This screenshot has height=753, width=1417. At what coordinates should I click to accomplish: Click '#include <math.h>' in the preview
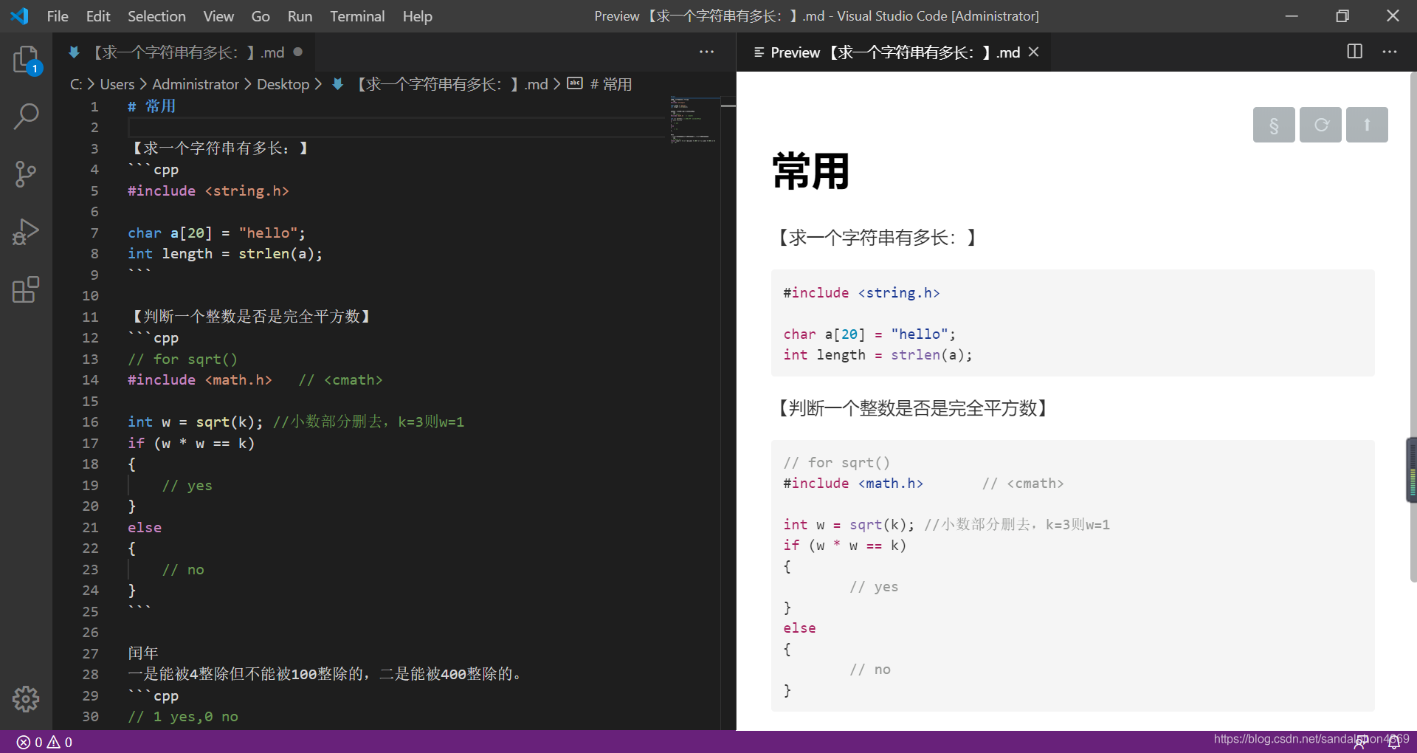(853, 483)
